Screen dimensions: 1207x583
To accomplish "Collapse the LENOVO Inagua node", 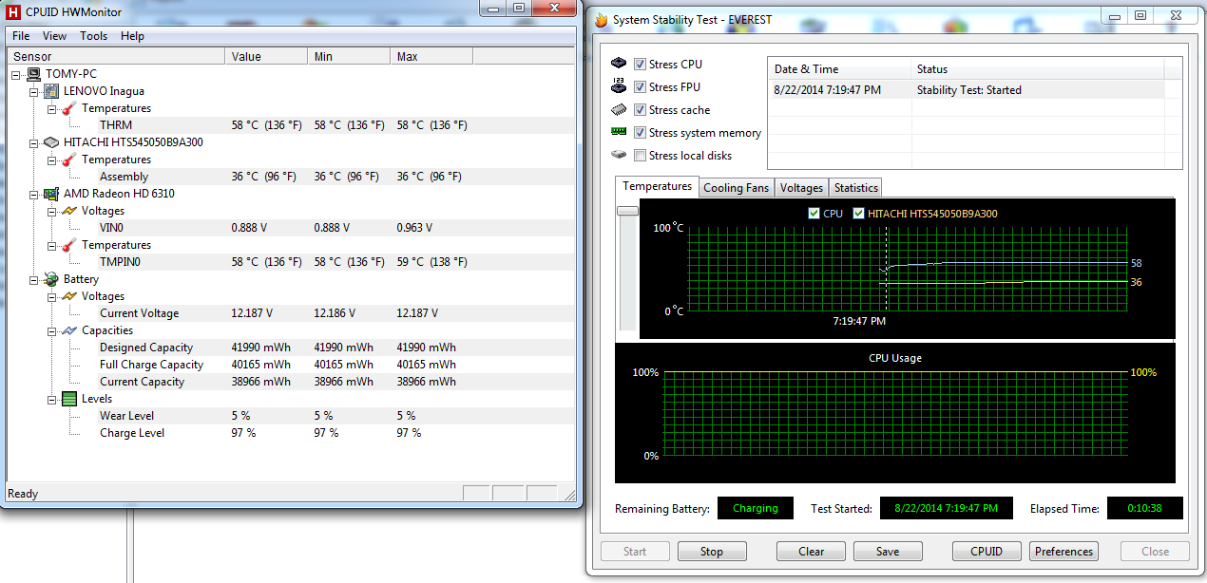I will pos(35,91).
